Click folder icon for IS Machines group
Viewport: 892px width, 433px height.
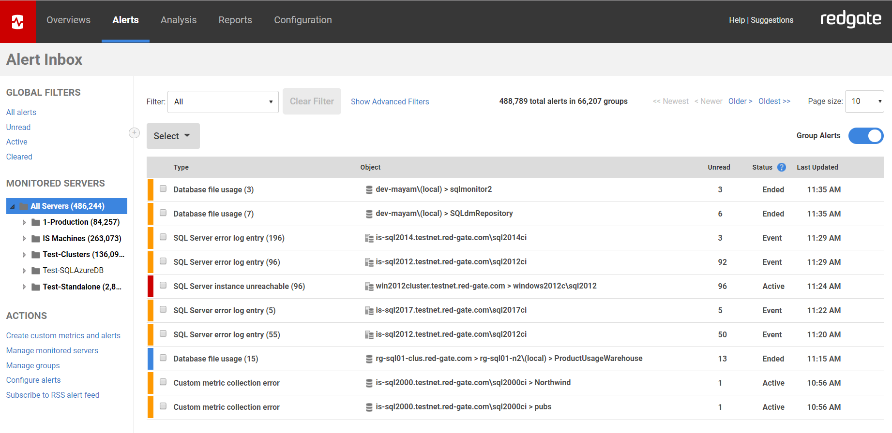(x=36, y=239)
